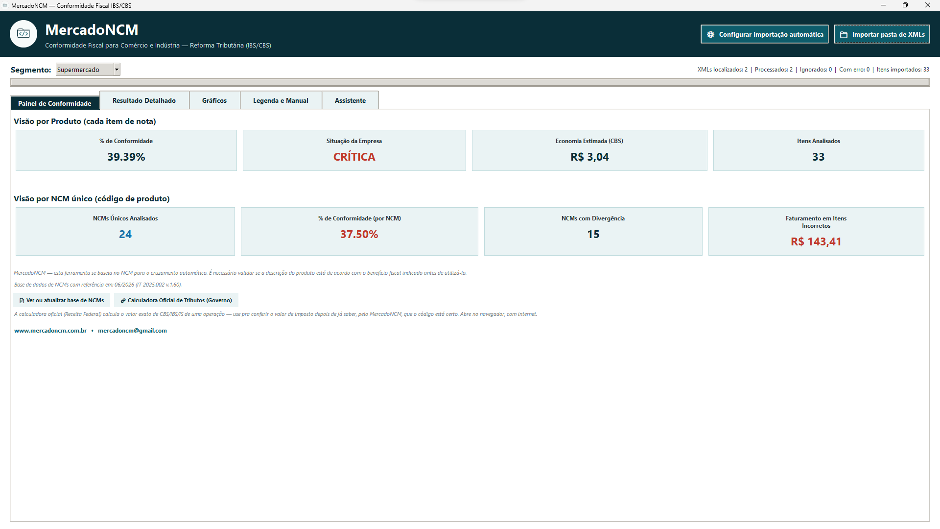Click the app icon in title bar
Image resolution: width=940 pixels, height=529 pixels.
(x=5, y=5)
